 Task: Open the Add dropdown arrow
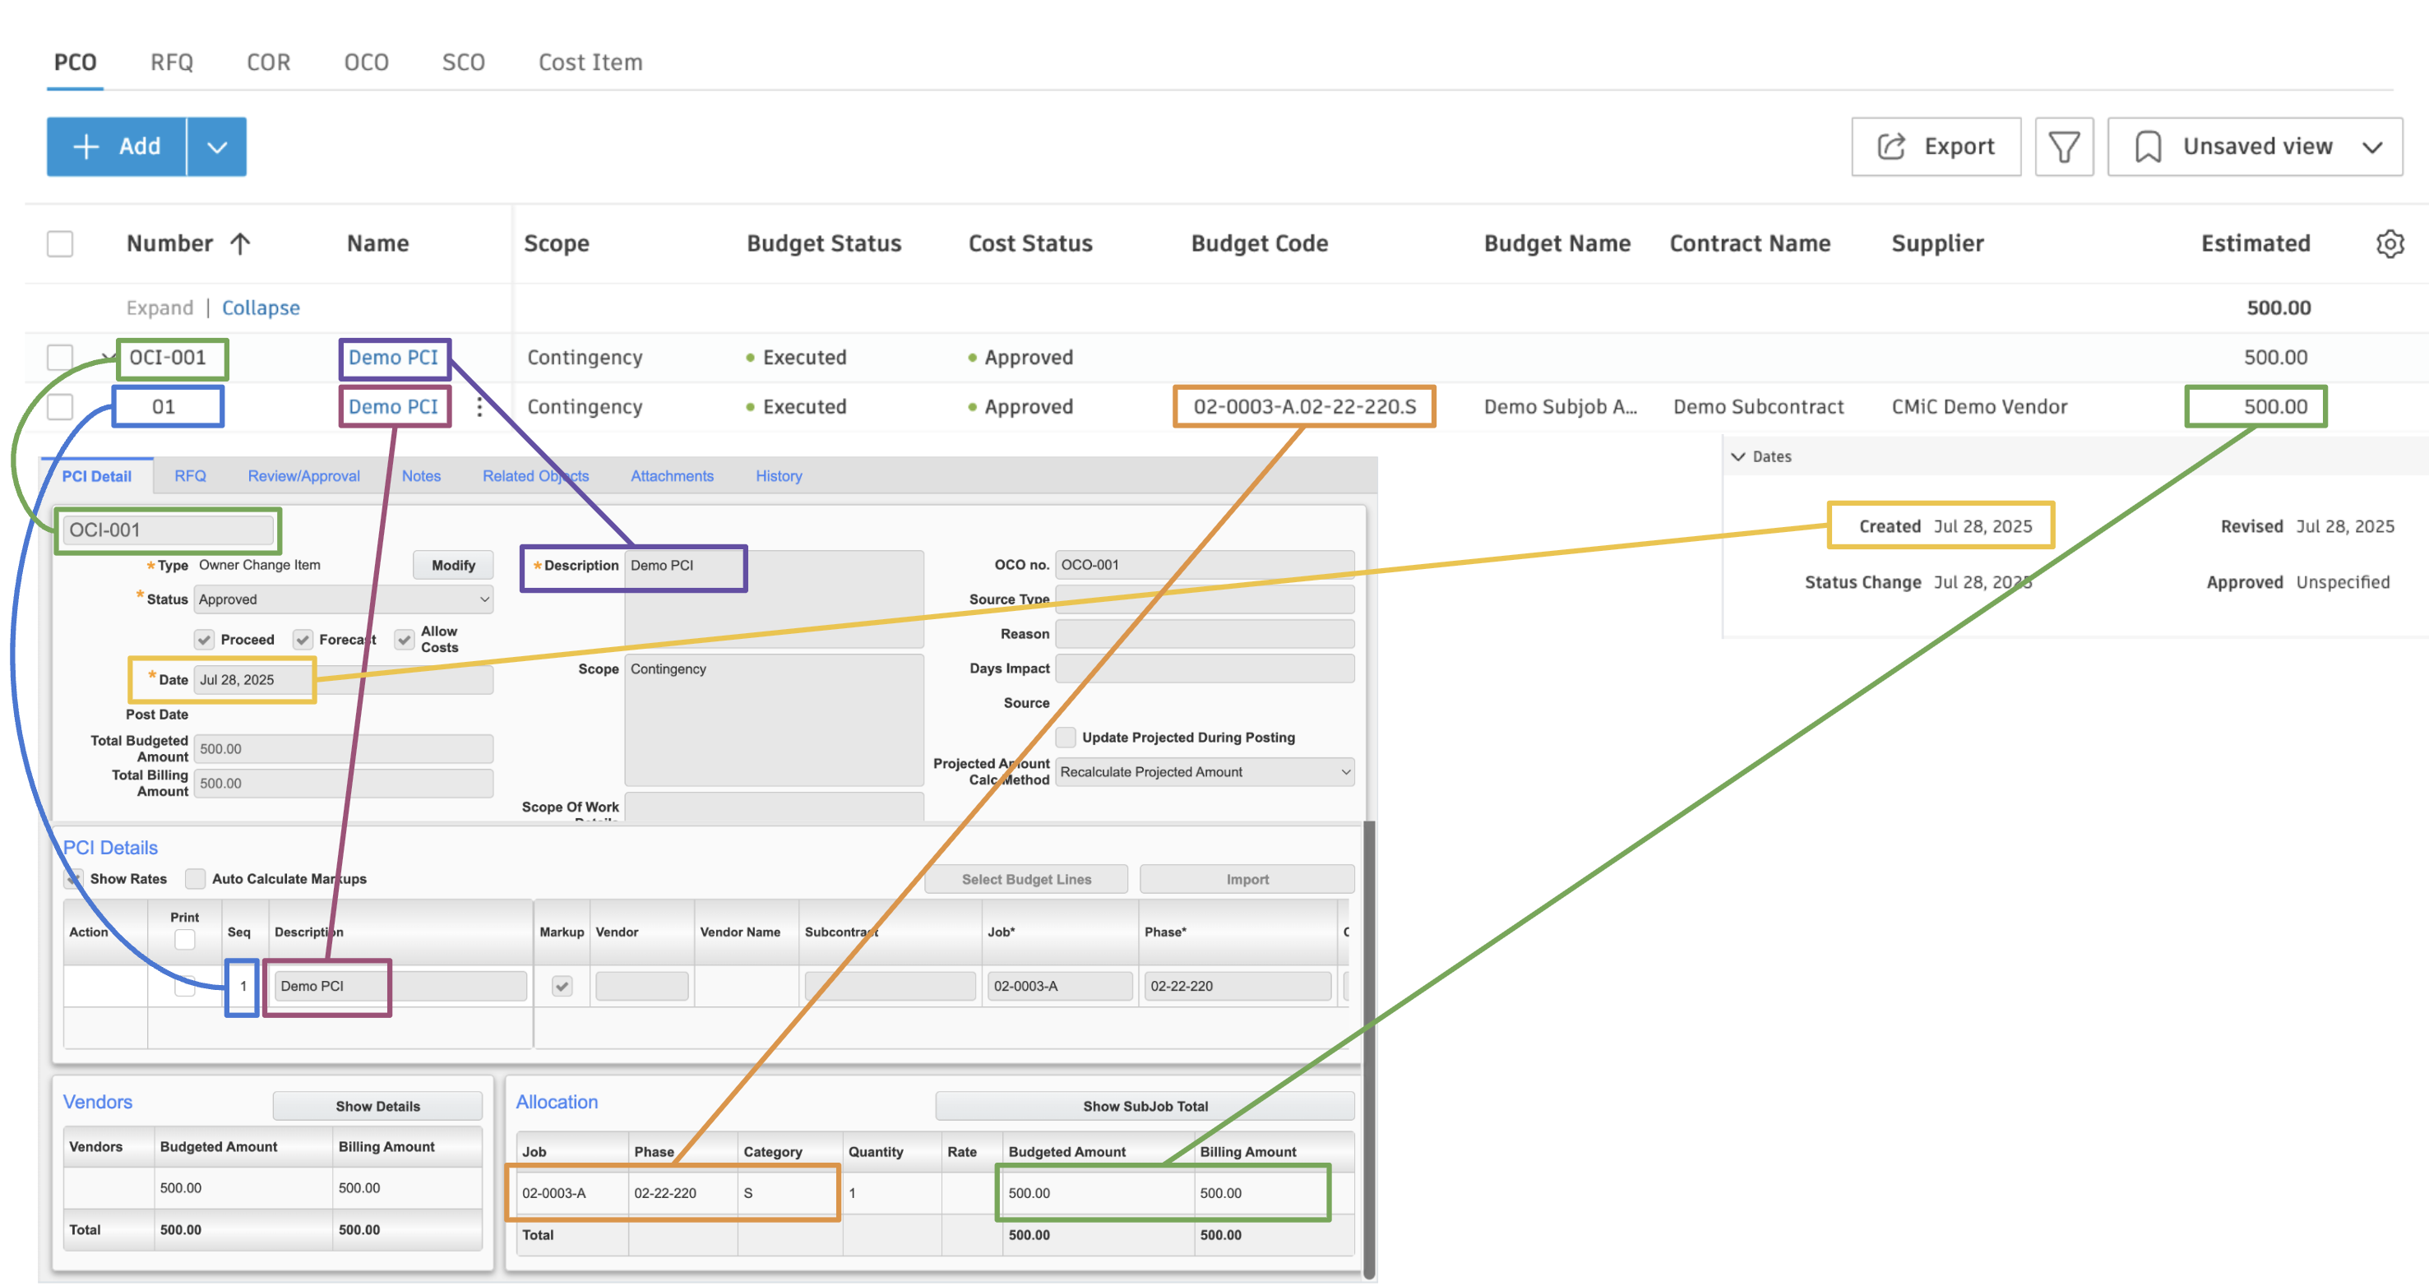click(x=217, y=146)
